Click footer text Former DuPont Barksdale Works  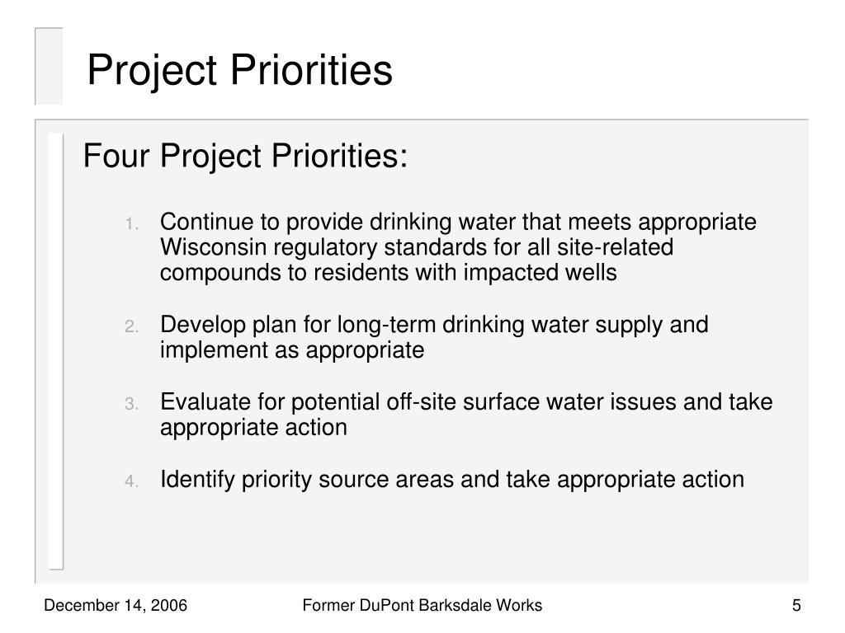tap(422, 606)
